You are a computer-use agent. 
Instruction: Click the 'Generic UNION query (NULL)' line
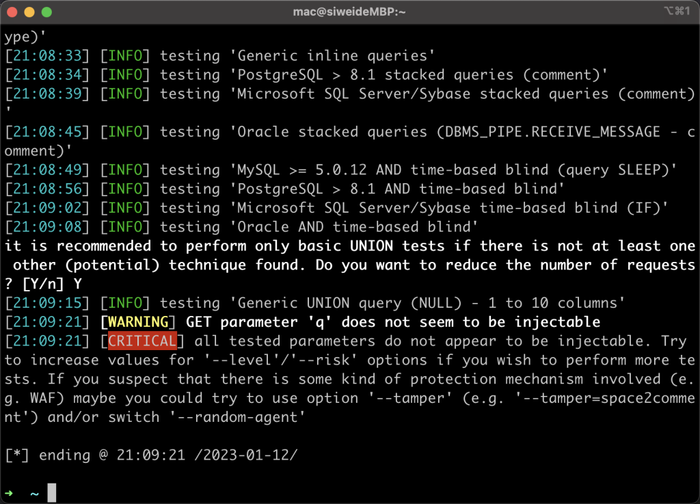pyautogui.click(x=314, y=303)
